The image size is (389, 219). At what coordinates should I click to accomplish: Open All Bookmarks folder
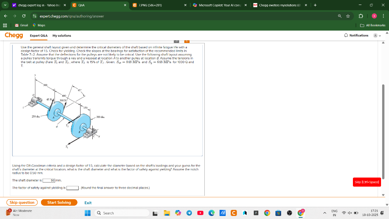tap(373, 25)
